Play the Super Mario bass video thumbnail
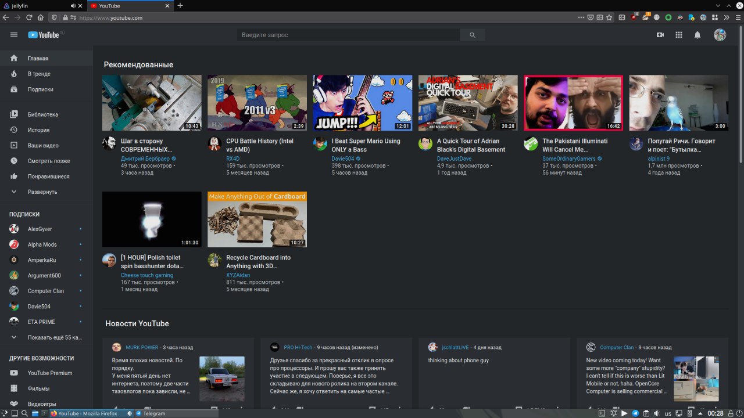The width and height of the screenshot is (744, 418). (x=363, y=103)
